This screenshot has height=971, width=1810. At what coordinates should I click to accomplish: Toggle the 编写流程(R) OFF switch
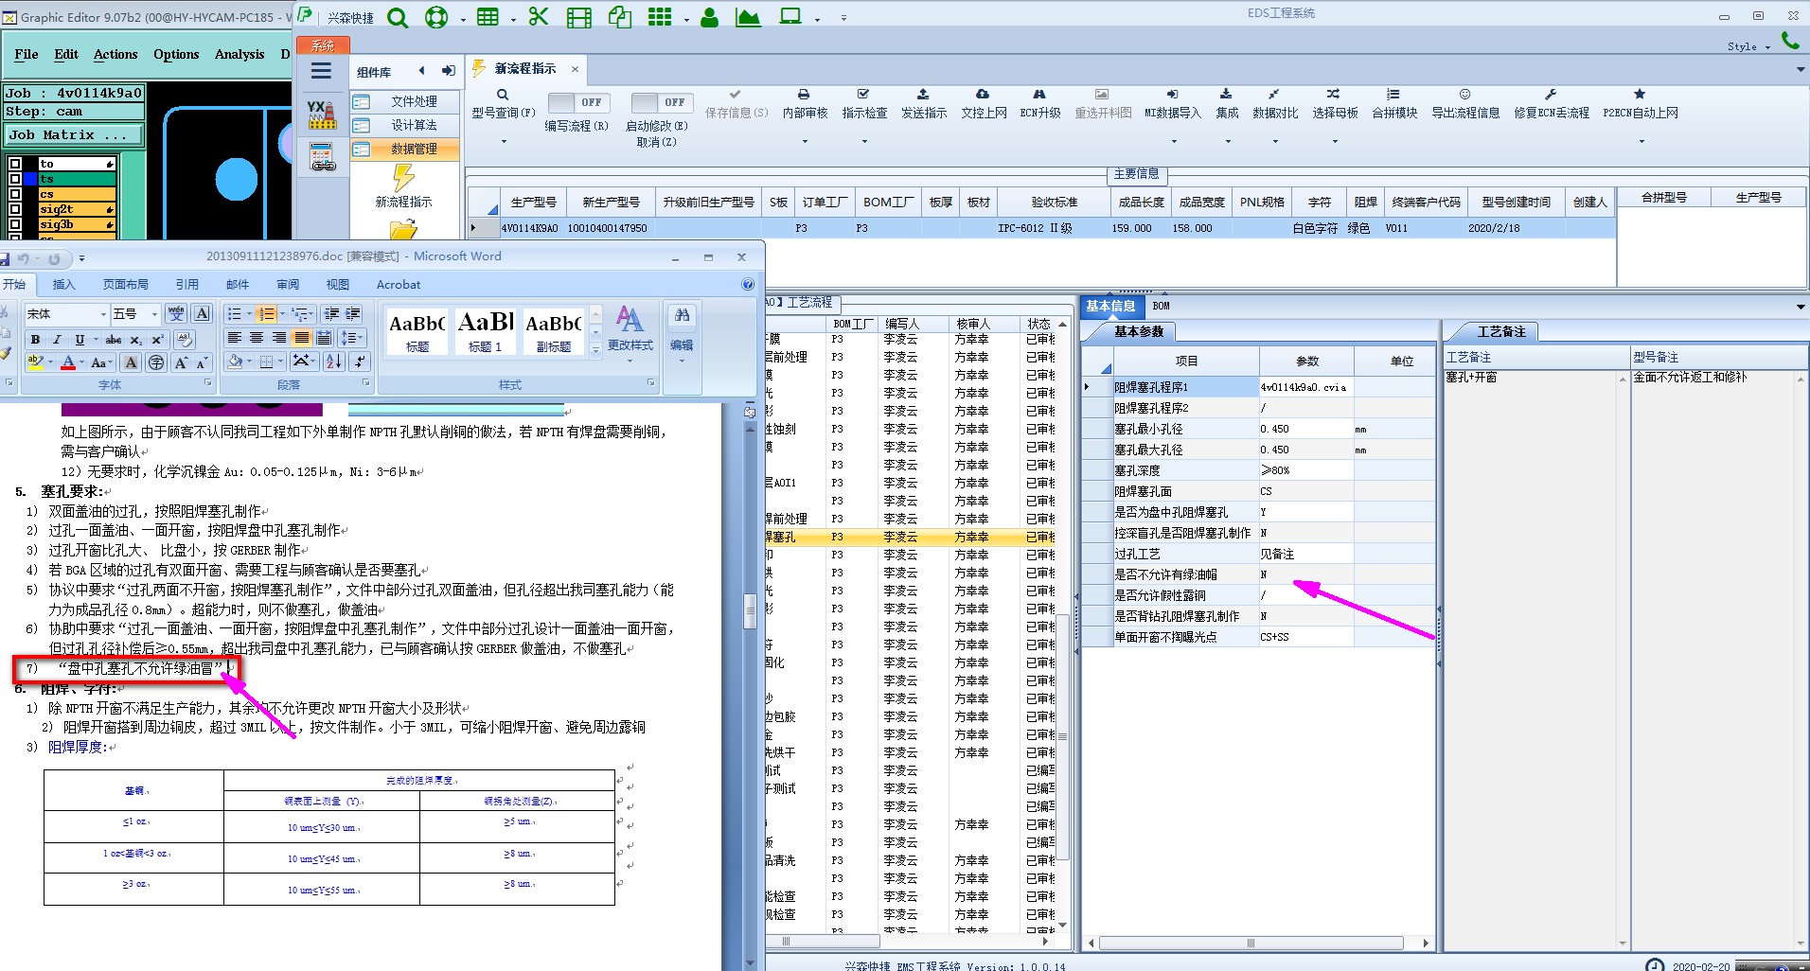click(x=578, y=102)
